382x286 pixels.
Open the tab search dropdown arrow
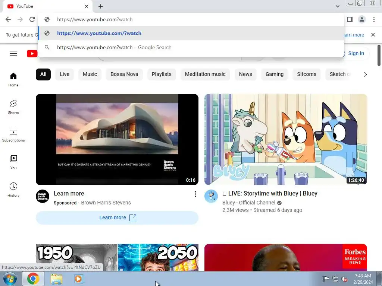coord(337,6)
